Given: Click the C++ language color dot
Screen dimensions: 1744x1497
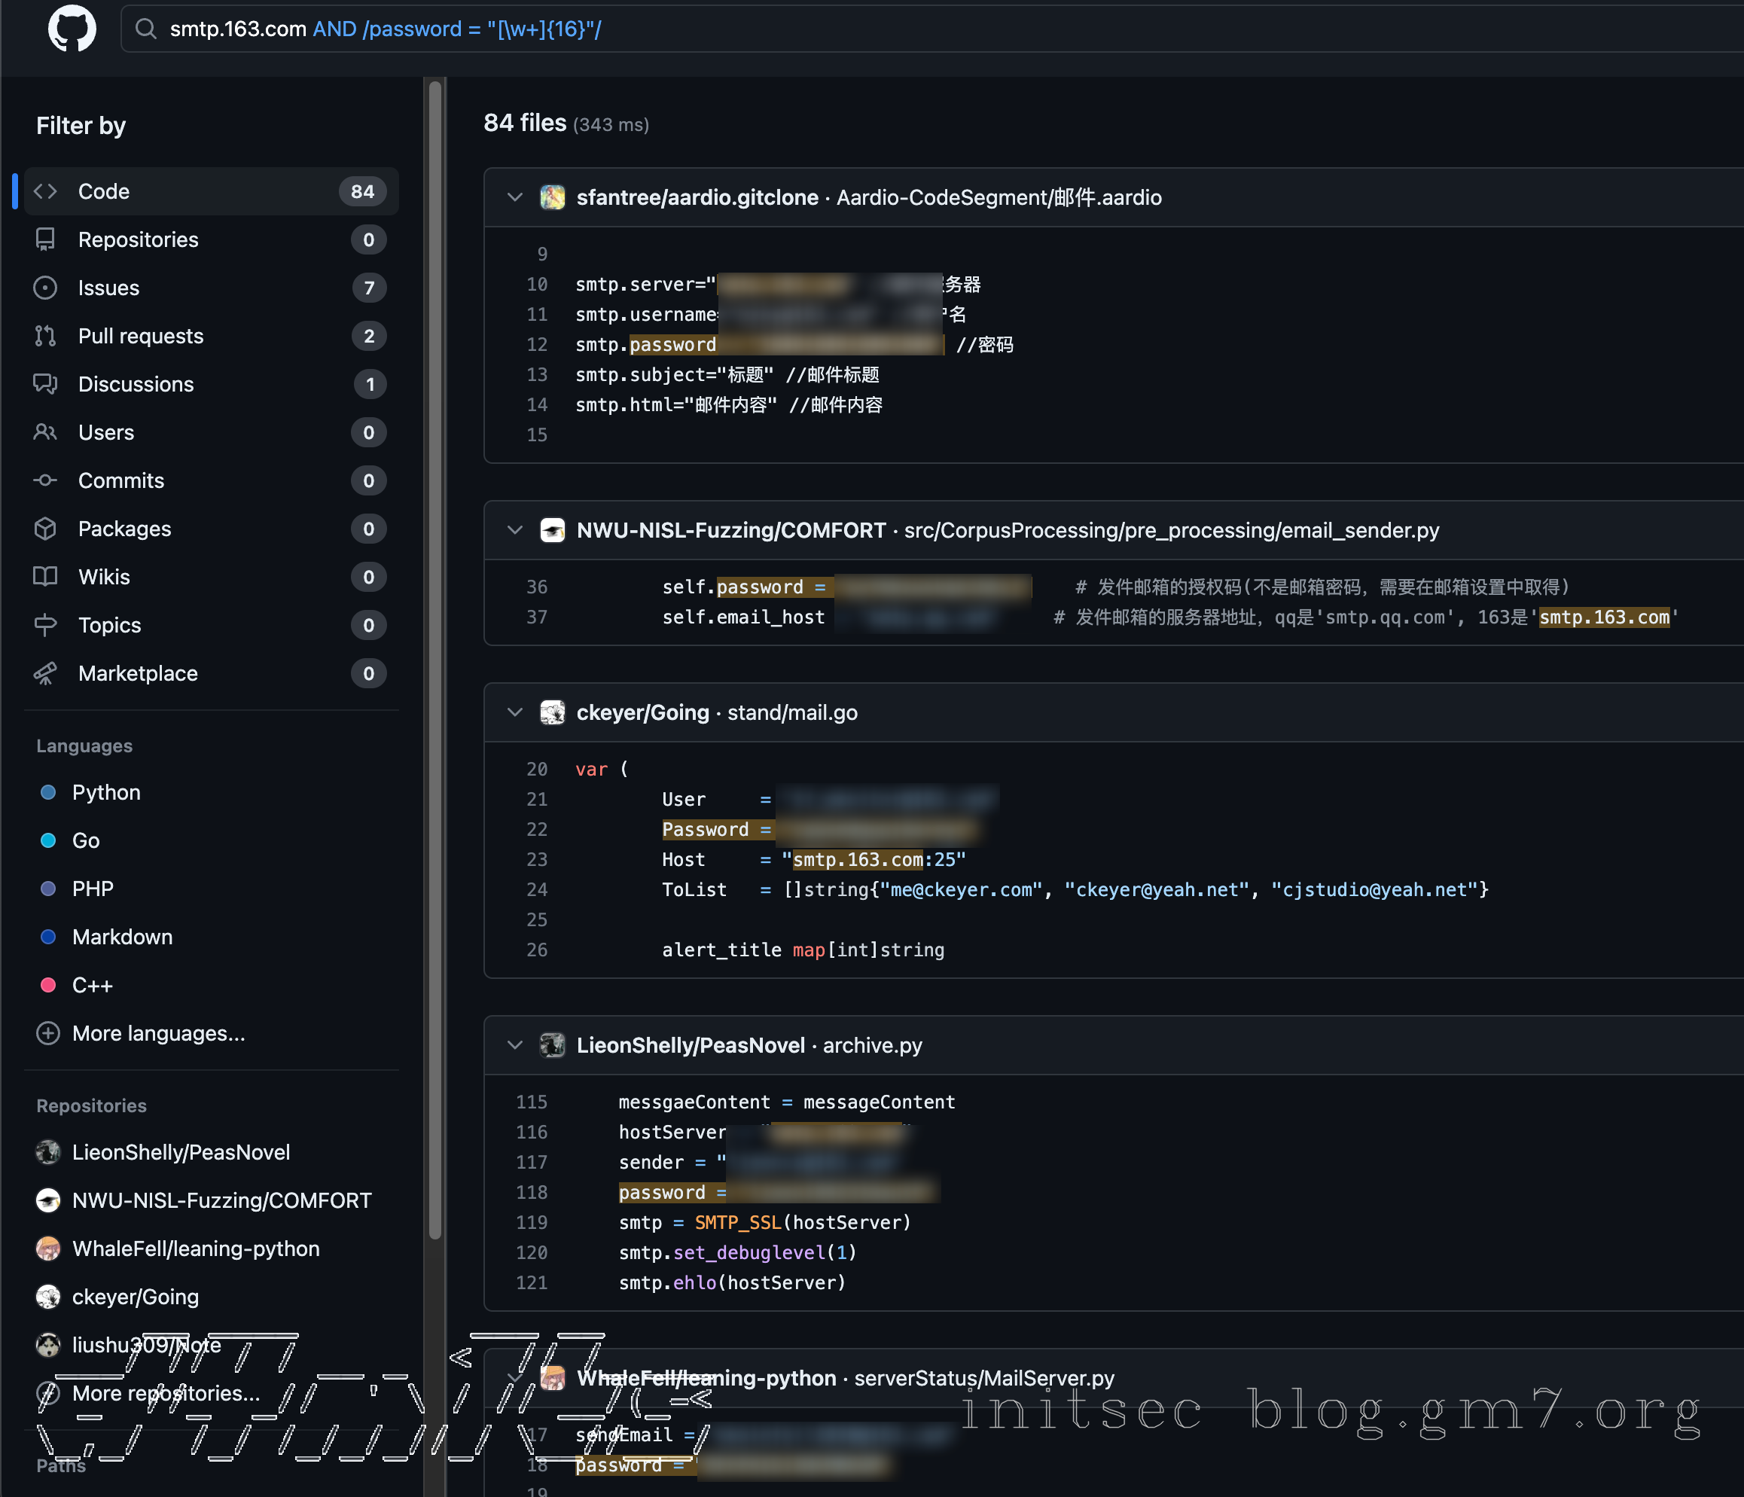Looking at the screenshot, I should coord(48,984).
